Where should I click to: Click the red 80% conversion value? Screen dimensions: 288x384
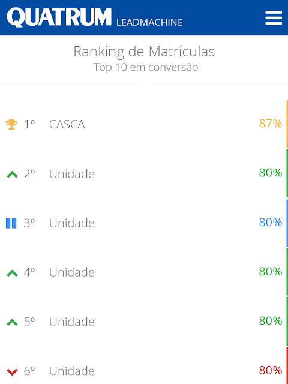tap(271, 371)
